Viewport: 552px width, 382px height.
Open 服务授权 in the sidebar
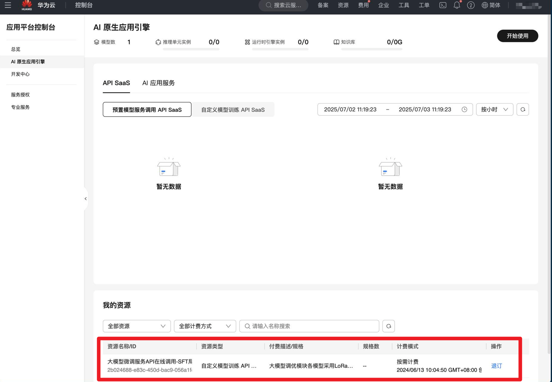(20, 95)
